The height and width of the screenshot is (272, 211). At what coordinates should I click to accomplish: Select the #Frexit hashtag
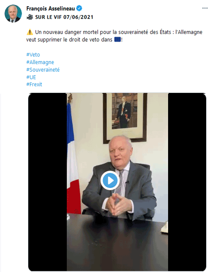coord(34,84)
